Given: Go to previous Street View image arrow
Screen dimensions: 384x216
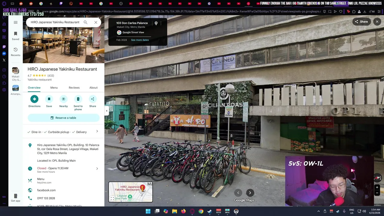Looking at the screenshot, I should [x=238, y=193].
